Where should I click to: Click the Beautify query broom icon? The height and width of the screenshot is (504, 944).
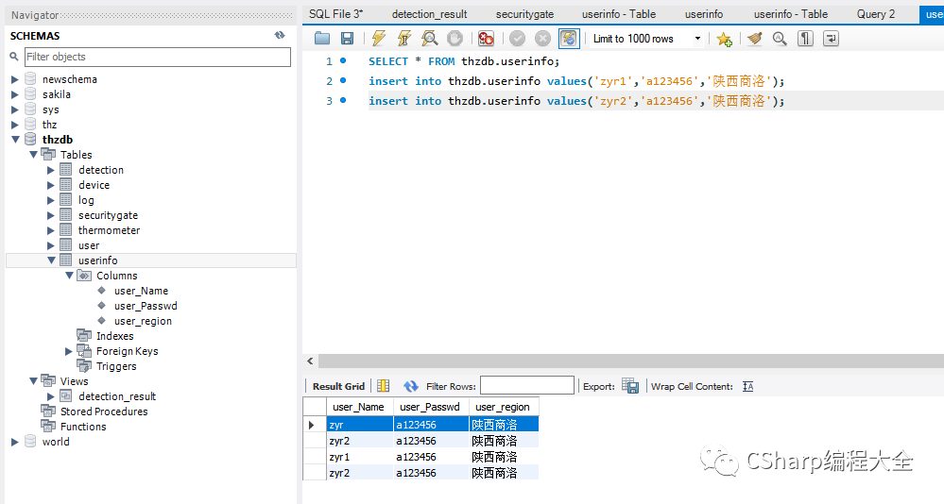(753, 39)
